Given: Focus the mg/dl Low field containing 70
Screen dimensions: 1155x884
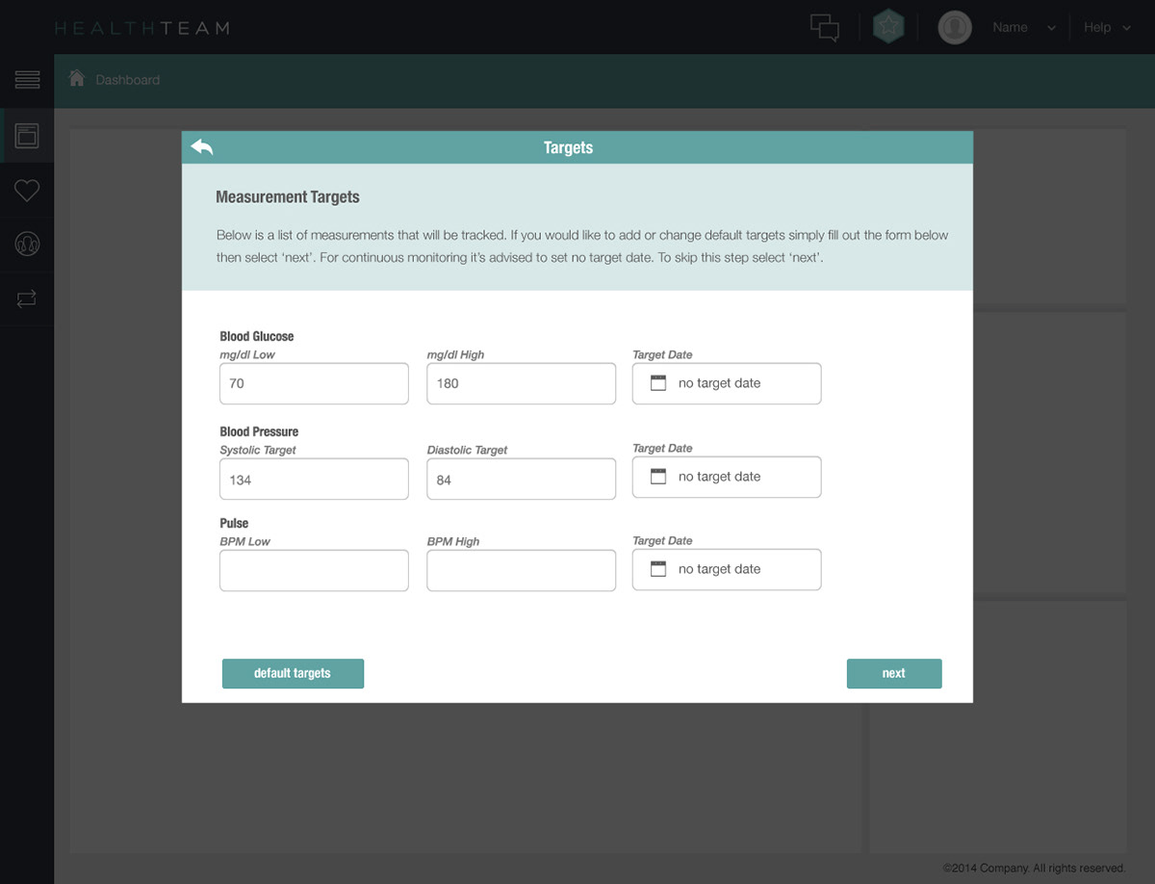Looking at the screenshot, I should (x=314, y=383).
